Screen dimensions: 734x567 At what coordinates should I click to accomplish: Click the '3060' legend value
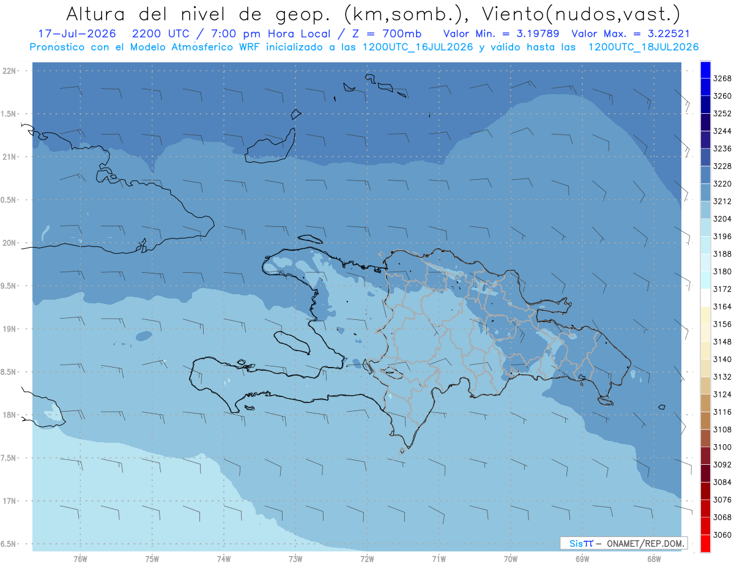tap(722, 535)
